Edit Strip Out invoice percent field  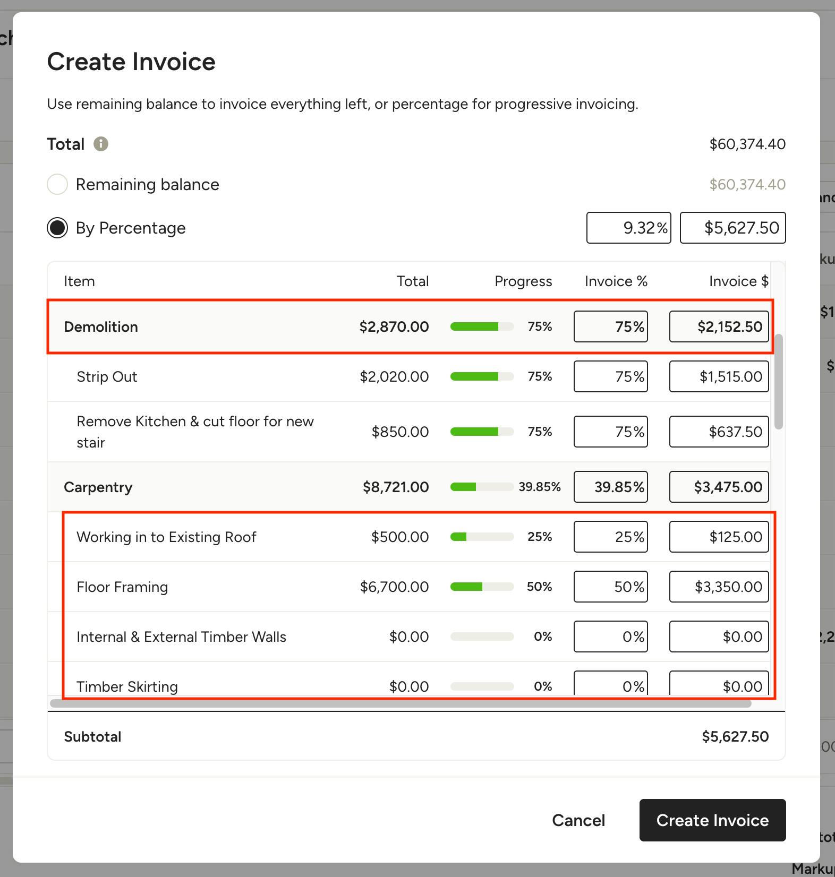(x=611, y=376)
